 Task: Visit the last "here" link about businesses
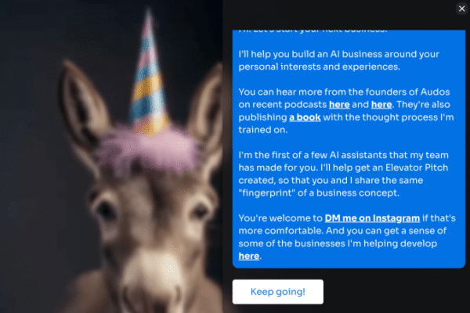pos(249,256)
